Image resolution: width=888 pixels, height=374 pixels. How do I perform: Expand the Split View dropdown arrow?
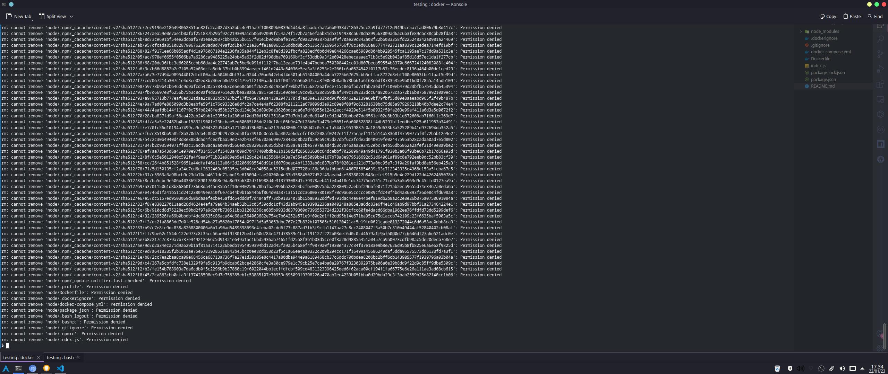coord(71,16)
